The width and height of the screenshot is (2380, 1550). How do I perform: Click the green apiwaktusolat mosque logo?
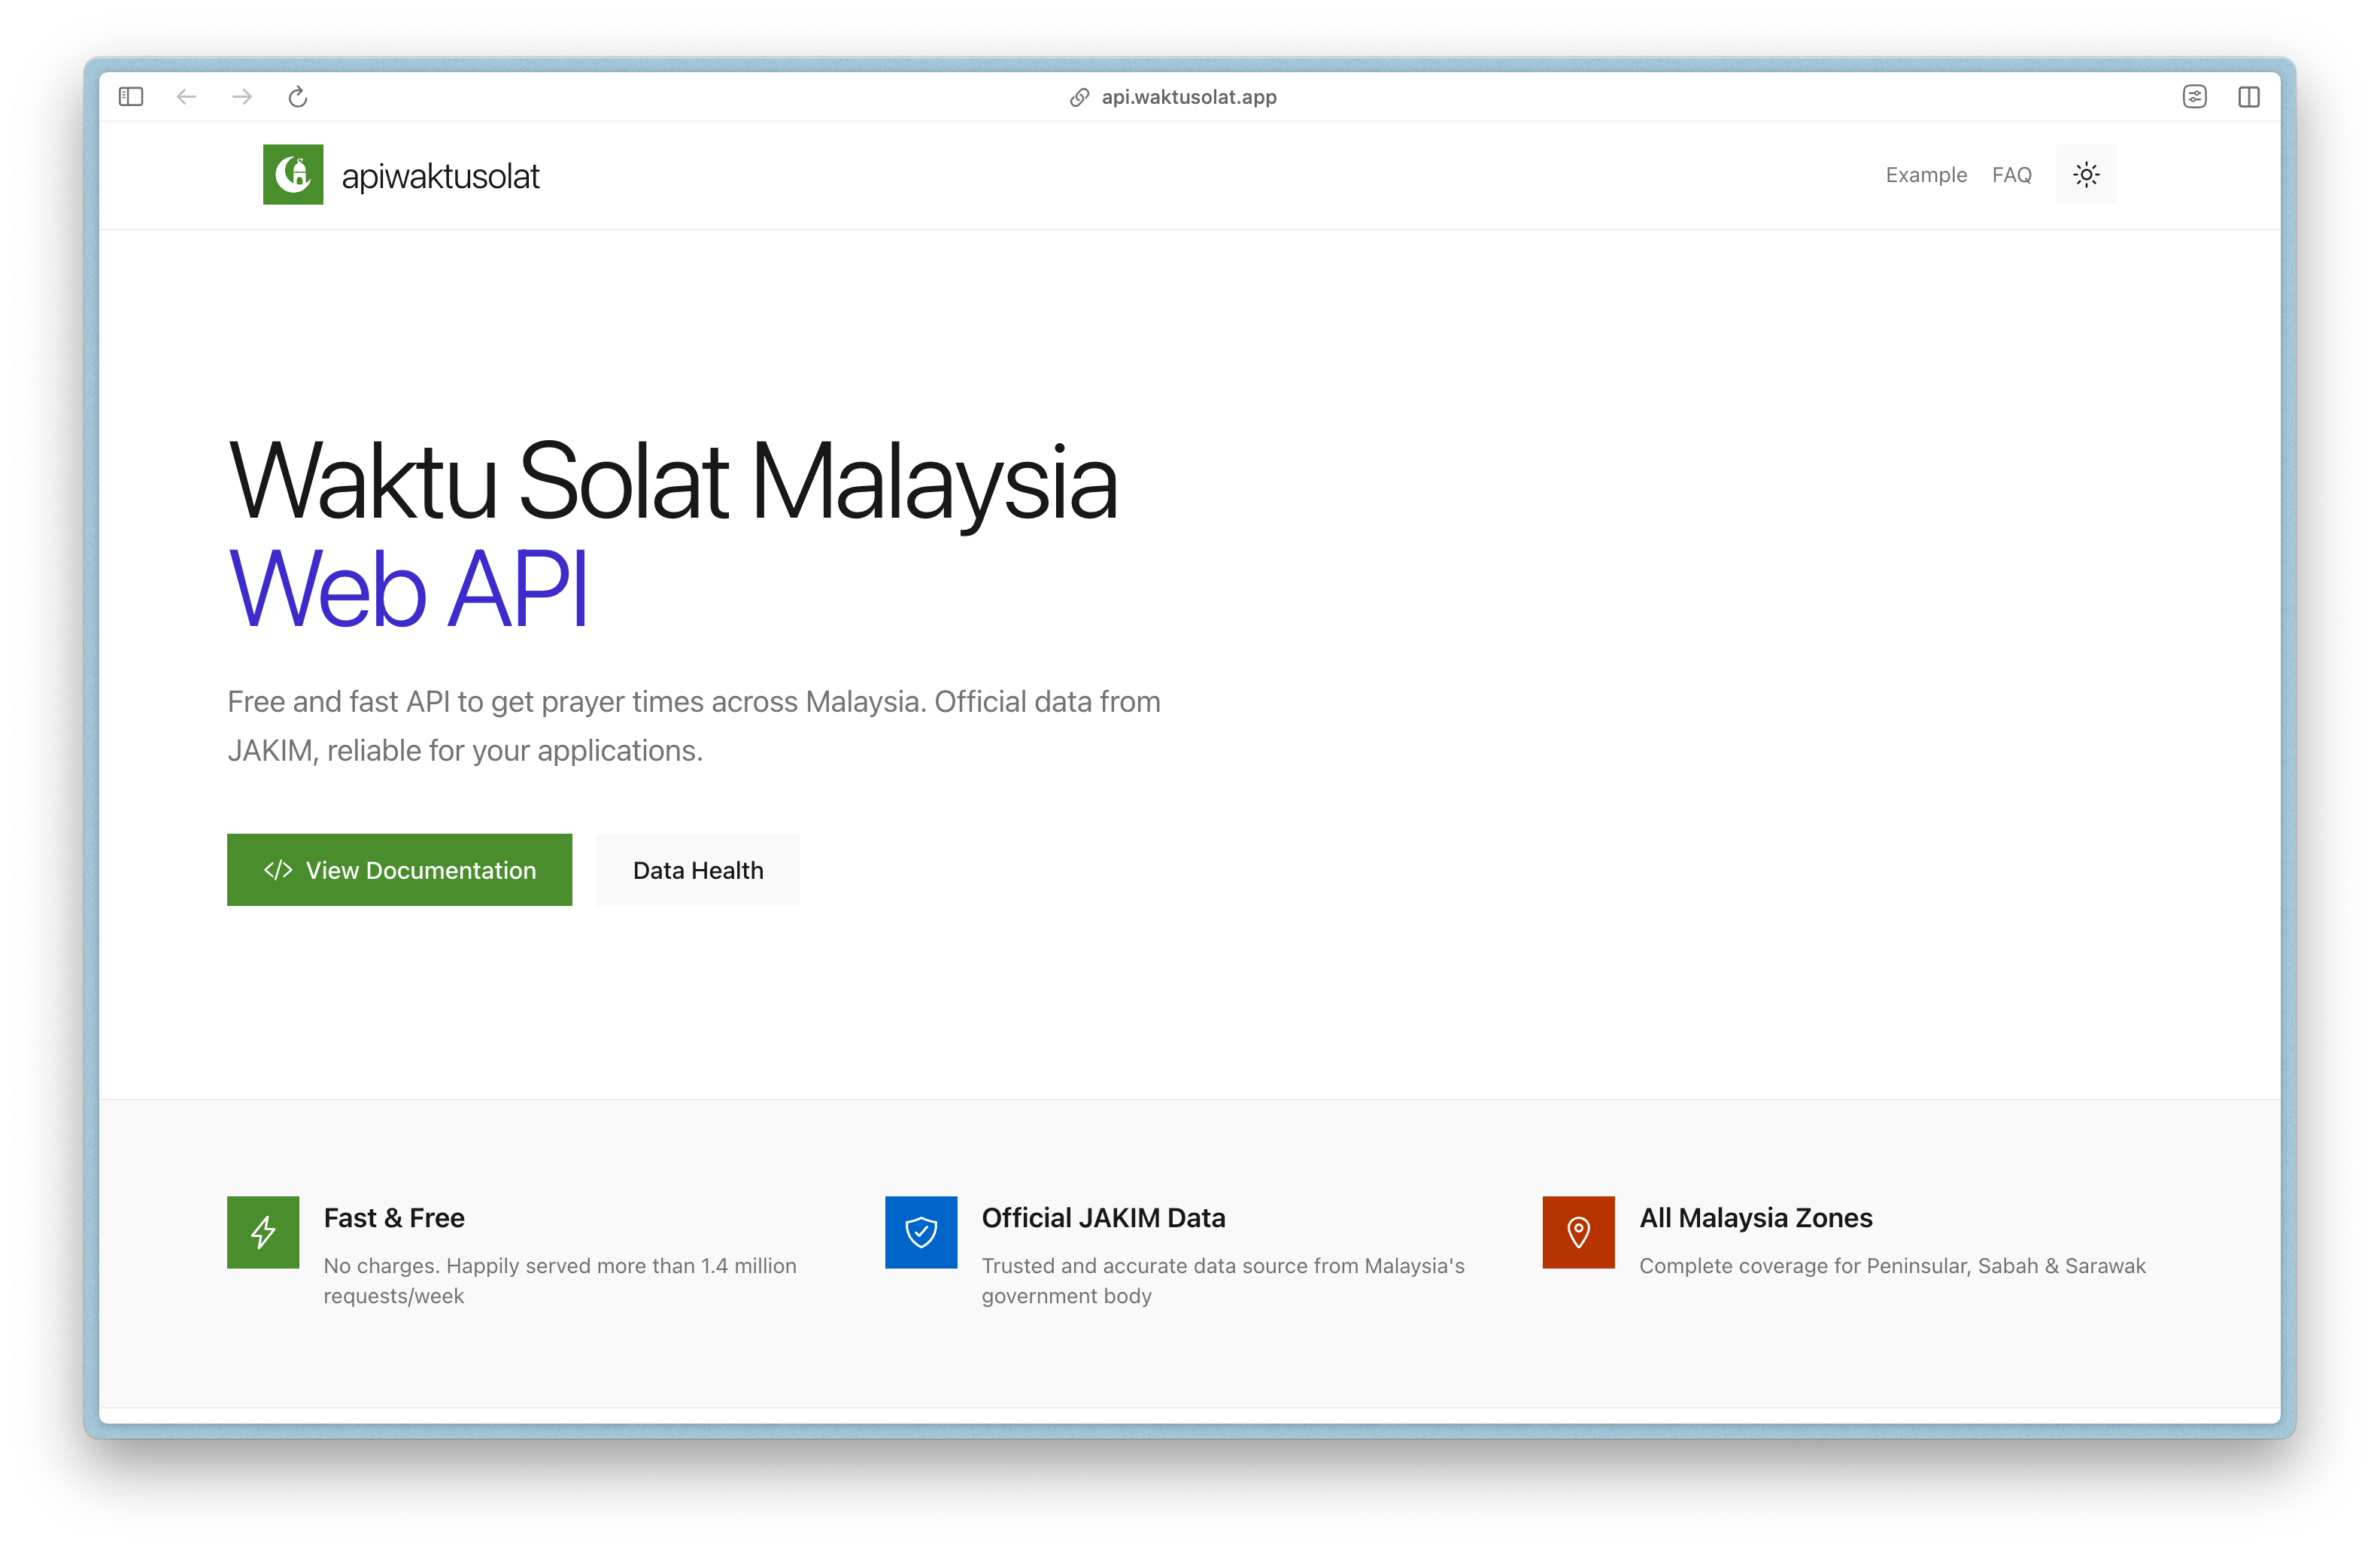(x=293, y=175)
